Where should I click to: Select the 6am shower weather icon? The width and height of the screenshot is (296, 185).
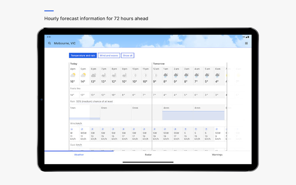point(217,75)
